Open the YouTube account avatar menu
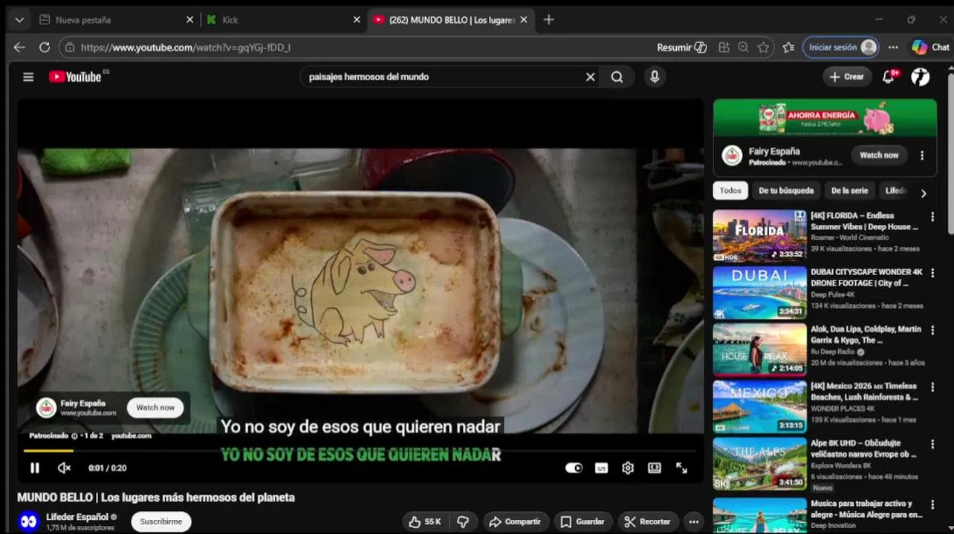This screenshot has width=954, height=534. pyautogui.click(x=920, y=76)
